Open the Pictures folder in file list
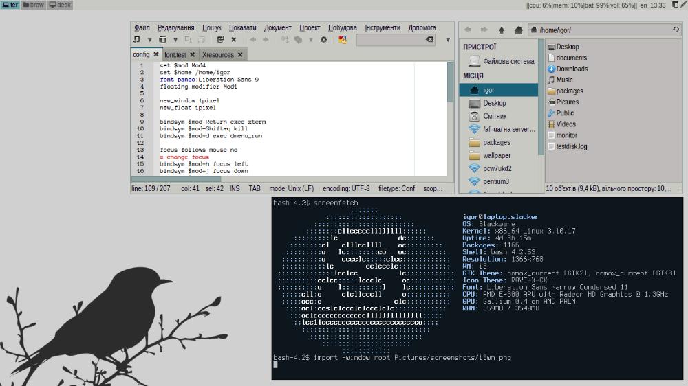This screenshot has width=688, height=386. [x=563, y=102]
